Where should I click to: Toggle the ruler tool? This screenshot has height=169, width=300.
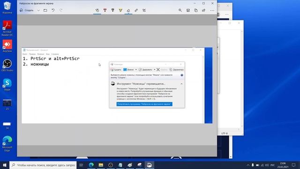pyautogui.click(x=136, y=10)
